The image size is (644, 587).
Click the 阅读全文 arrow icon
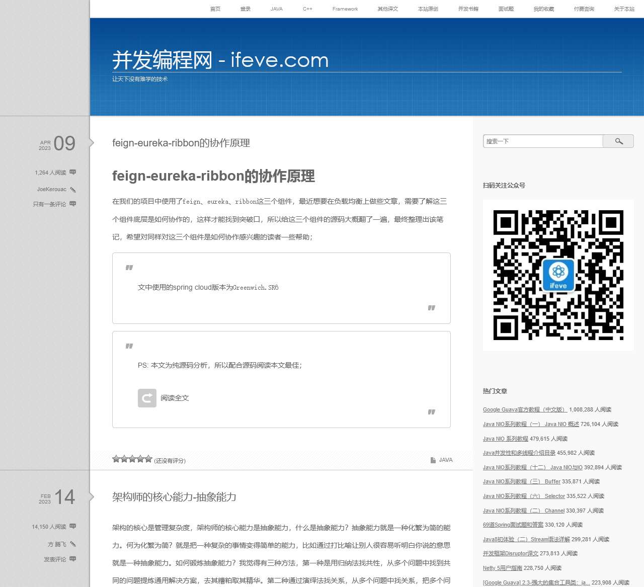click(x=147, y=398)
